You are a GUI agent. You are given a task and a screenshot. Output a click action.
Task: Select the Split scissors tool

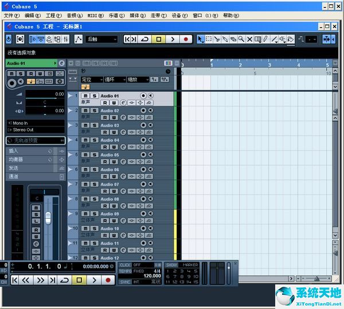point(217,39)
